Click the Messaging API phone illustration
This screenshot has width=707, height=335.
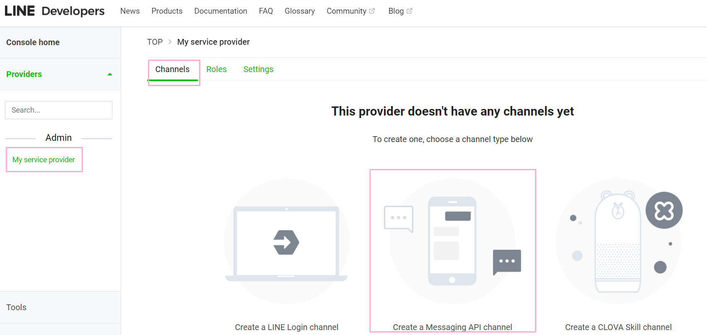[452, 241]
